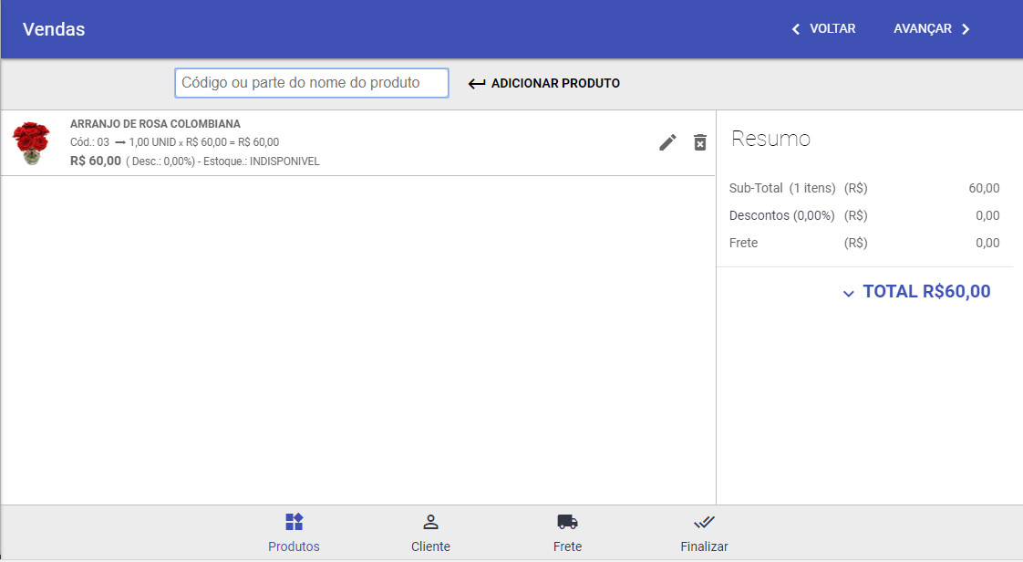
Task: Click the delivery truck icon in bottom bar
Action: tap(567, 522)
